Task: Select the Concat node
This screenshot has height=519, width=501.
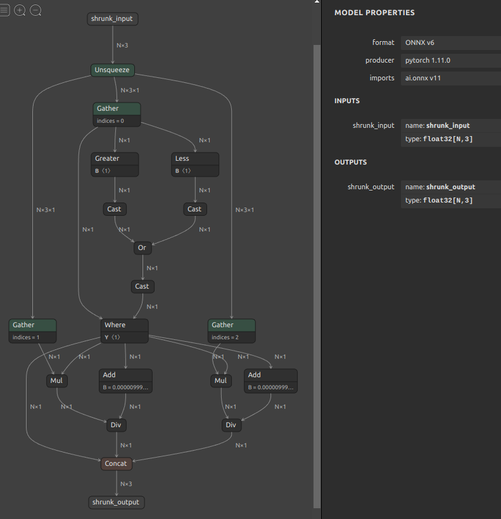Action: click(x=117, y=464)
